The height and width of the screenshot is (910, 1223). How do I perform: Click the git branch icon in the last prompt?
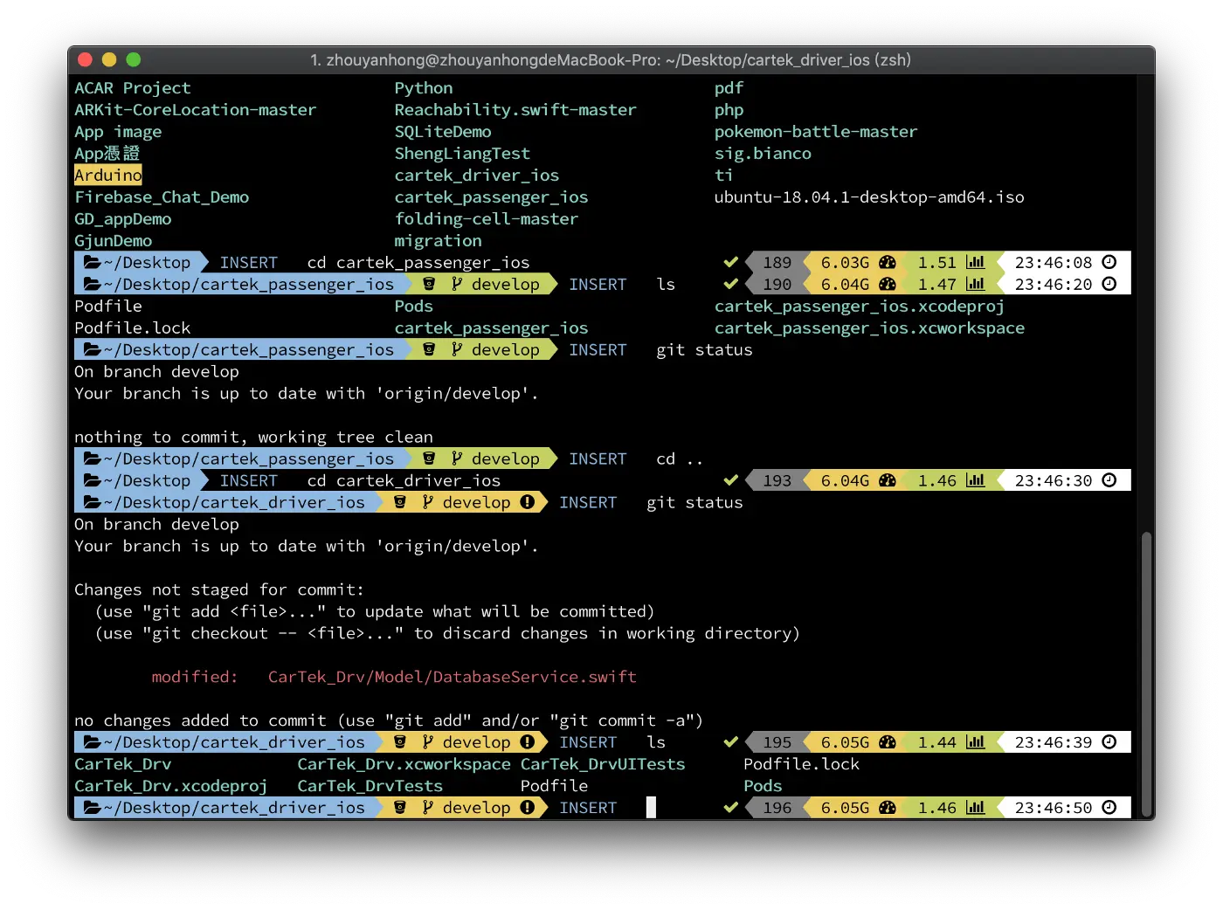[428, 807]
